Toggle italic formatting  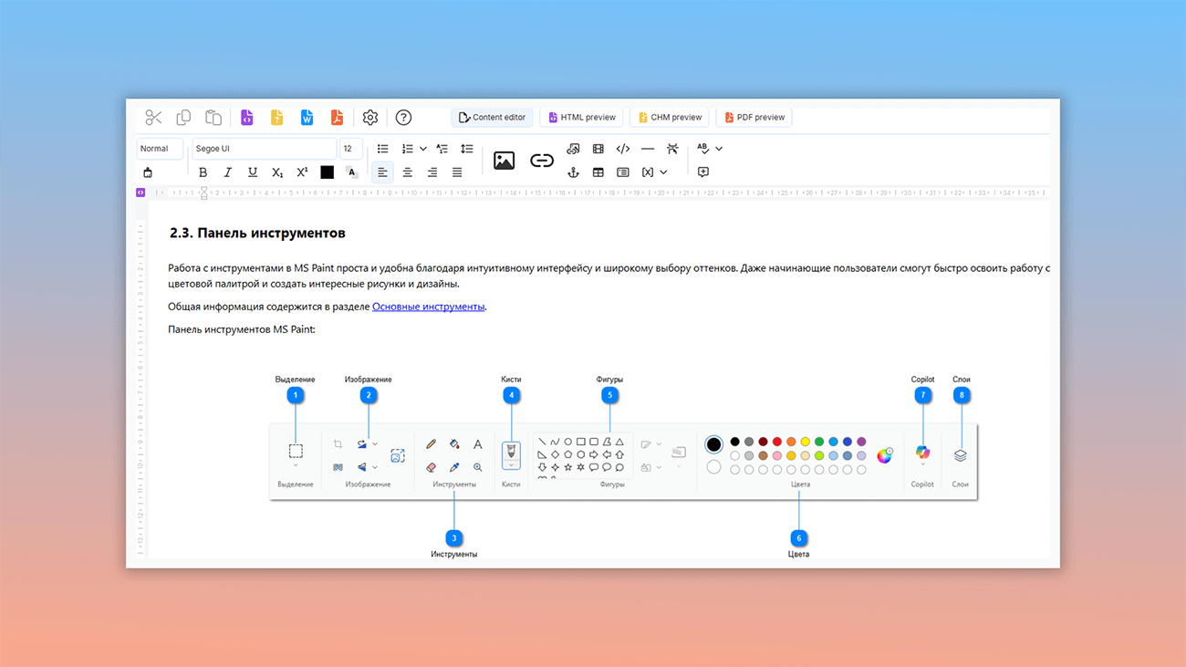227,172
